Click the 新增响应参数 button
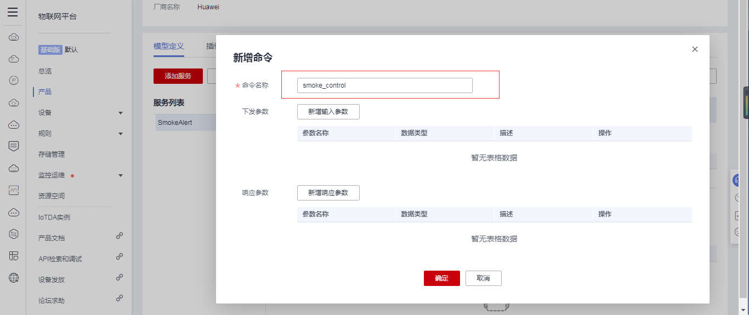 (x=328, y=193)
